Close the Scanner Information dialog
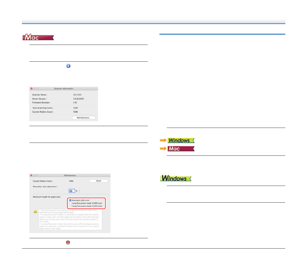The width and height of the screenshot is (307, 263). coord(32,89)
